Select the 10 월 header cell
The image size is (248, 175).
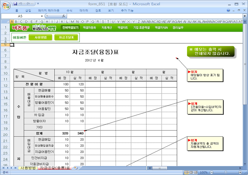pyautogui.click(x=70, y=72)
